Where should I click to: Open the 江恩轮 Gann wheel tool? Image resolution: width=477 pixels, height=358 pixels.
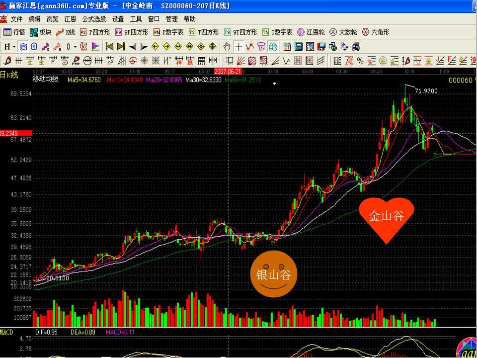(x=311, y=32)
